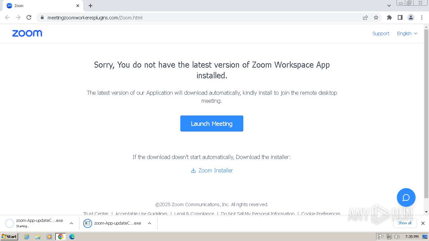
Task: Open the Extensions puzzle icon
Action: (389, 17)
